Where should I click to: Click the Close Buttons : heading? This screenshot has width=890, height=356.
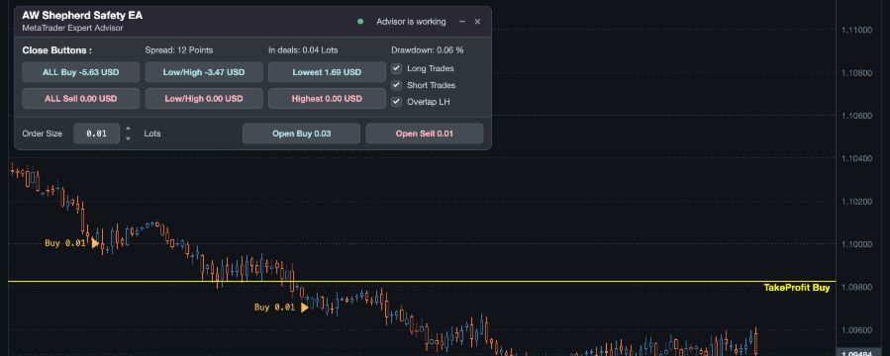pos(56,49)
